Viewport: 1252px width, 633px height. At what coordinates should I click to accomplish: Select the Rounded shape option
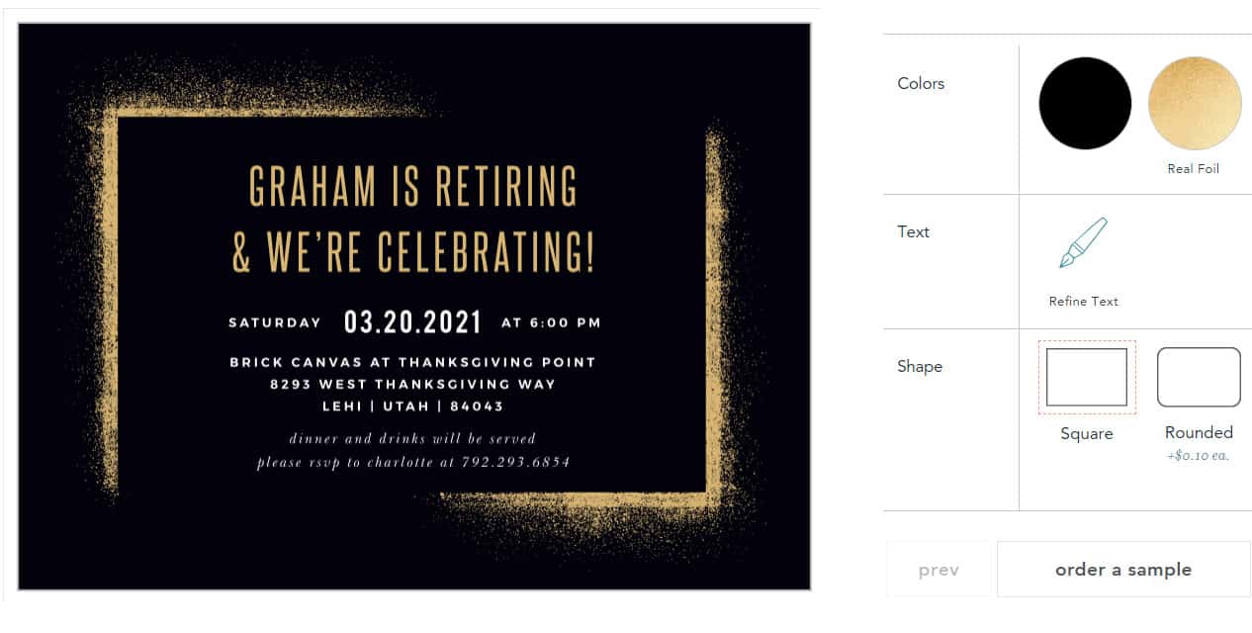[1199, 377]
